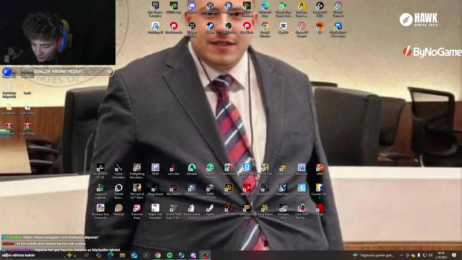Select the Logitech G HUB icon
Viewport: 462px width, 260px height.
320,9
